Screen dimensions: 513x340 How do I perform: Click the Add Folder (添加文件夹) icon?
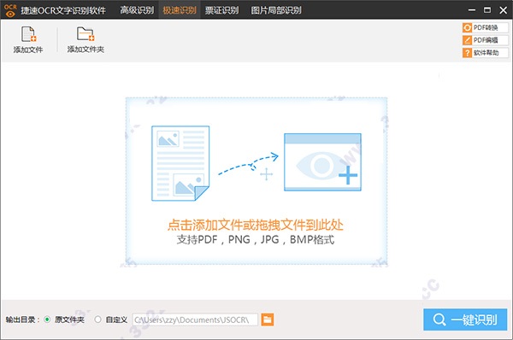pyautogui.click(x=85, y=34)
